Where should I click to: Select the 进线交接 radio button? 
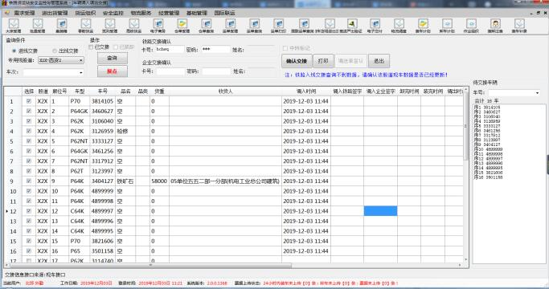pyautogui.click(x=14, y=51)
